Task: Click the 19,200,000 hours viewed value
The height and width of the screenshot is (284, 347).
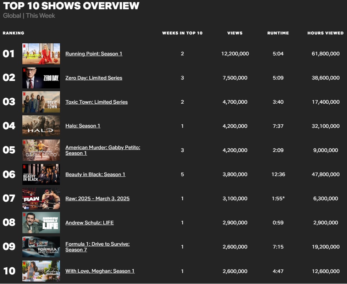Action: pyautogui.click(x=325, y=247)
